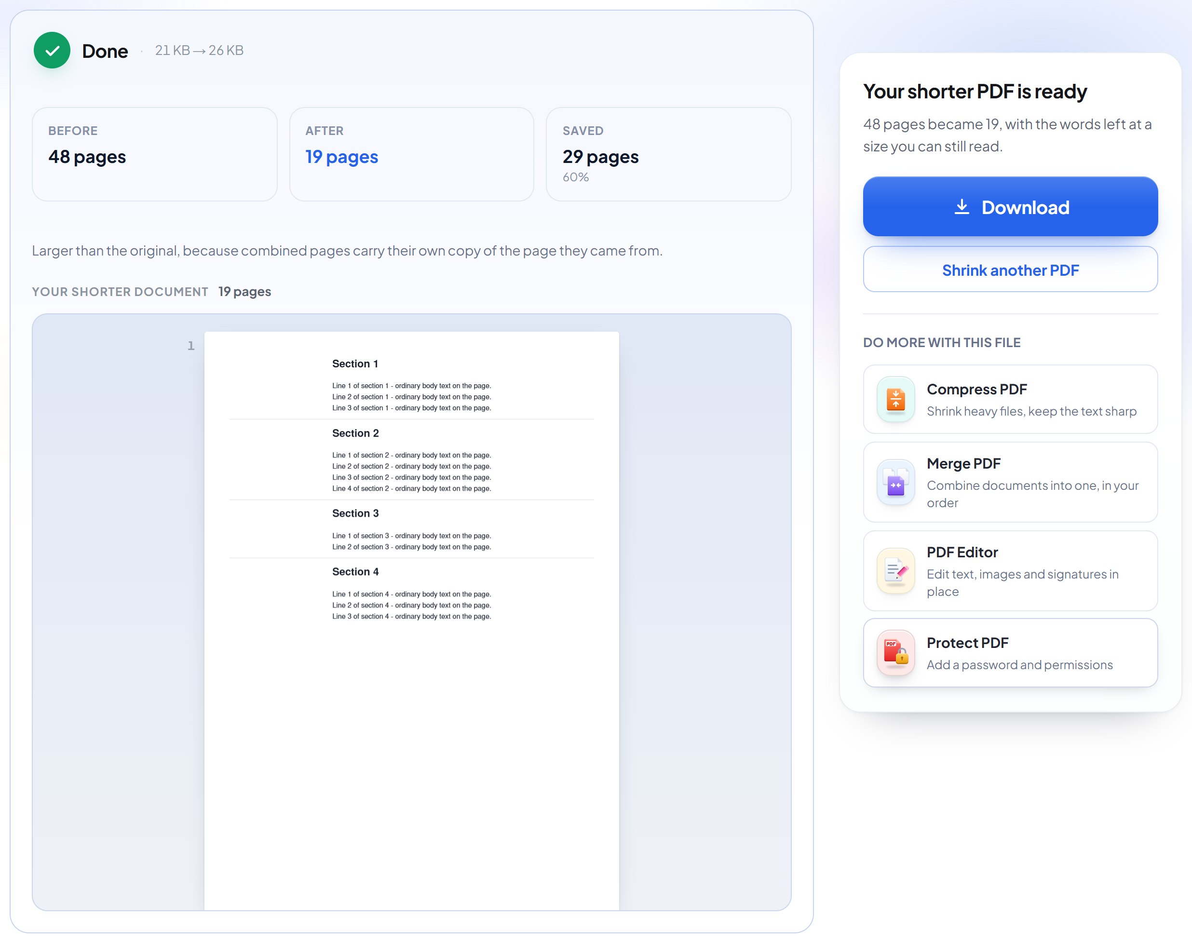Click the Section 2 heading in preview

[355, 433]
